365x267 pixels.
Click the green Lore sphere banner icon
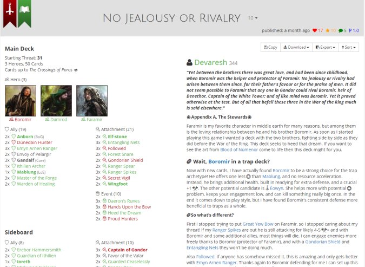[x=24, y=14]
